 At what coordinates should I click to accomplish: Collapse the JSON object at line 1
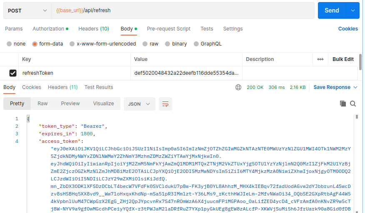tap(28, 119)
